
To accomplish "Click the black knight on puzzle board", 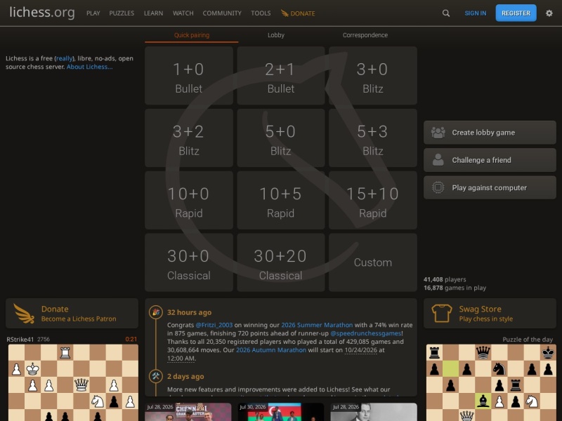I will [499, 369].
